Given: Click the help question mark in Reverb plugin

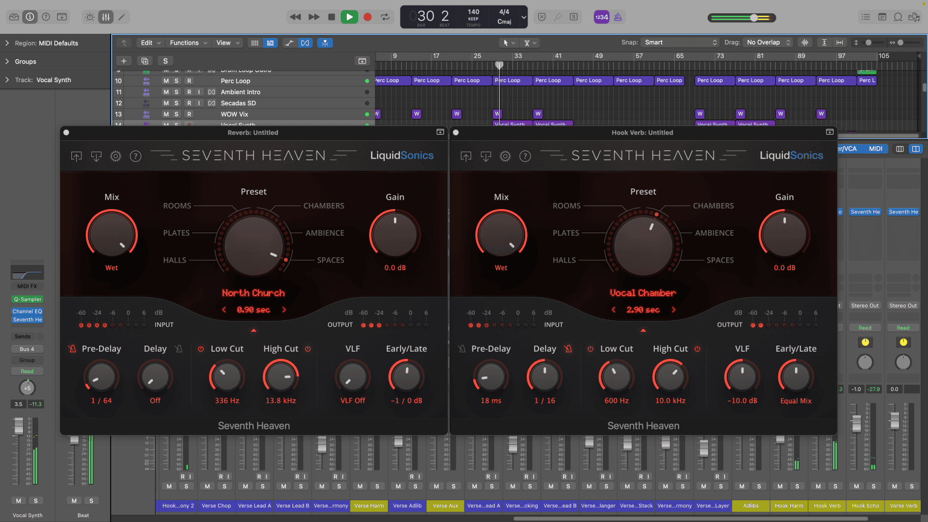Looking at the screenshot, I should [135, 156].
